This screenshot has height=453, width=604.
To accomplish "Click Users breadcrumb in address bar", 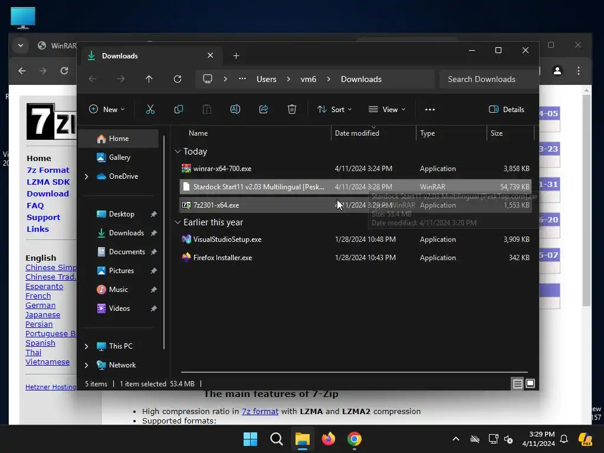I will (x=267, y=79).
